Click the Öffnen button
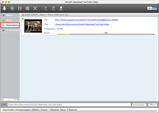The image size is (159, 113). coord(153,105)
